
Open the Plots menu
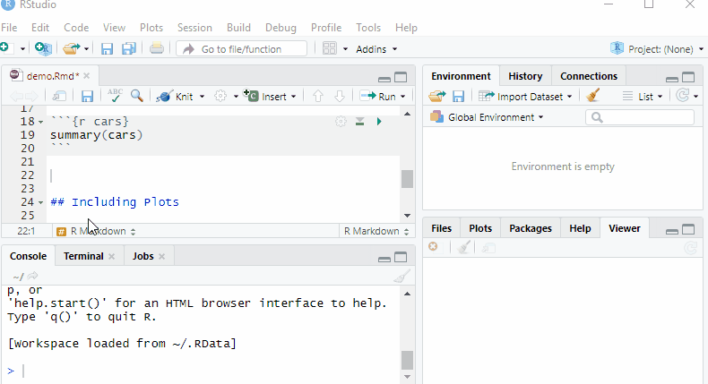(x=151, y=28)
